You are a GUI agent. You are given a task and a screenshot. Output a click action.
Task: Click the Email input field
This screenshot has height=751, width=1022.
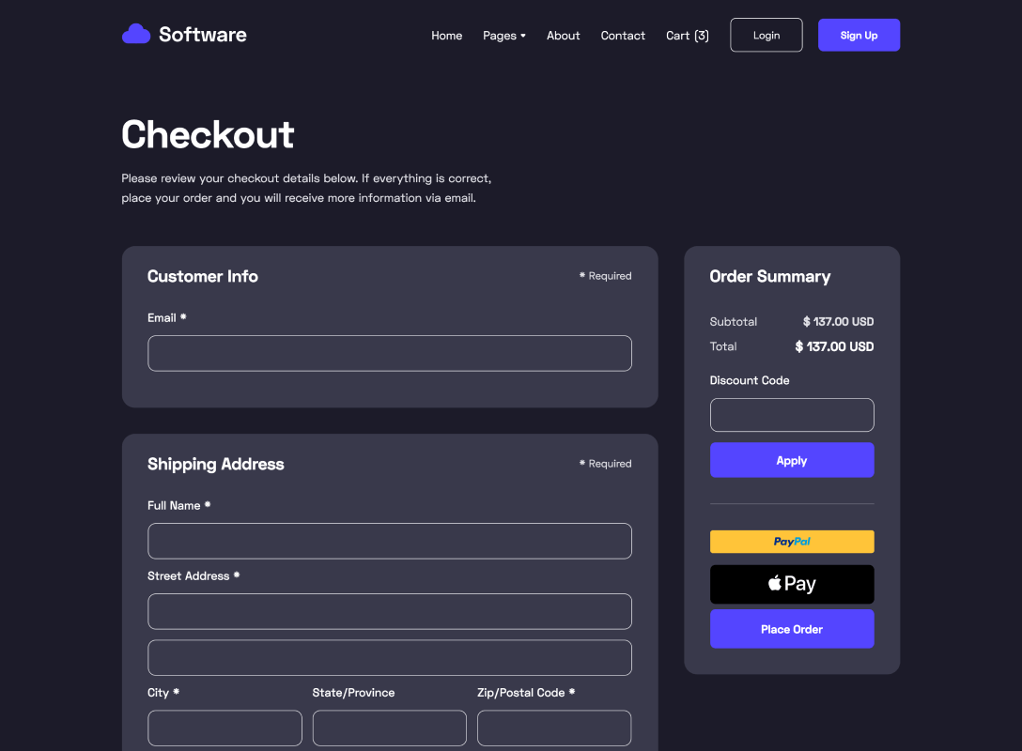point(389,353)
